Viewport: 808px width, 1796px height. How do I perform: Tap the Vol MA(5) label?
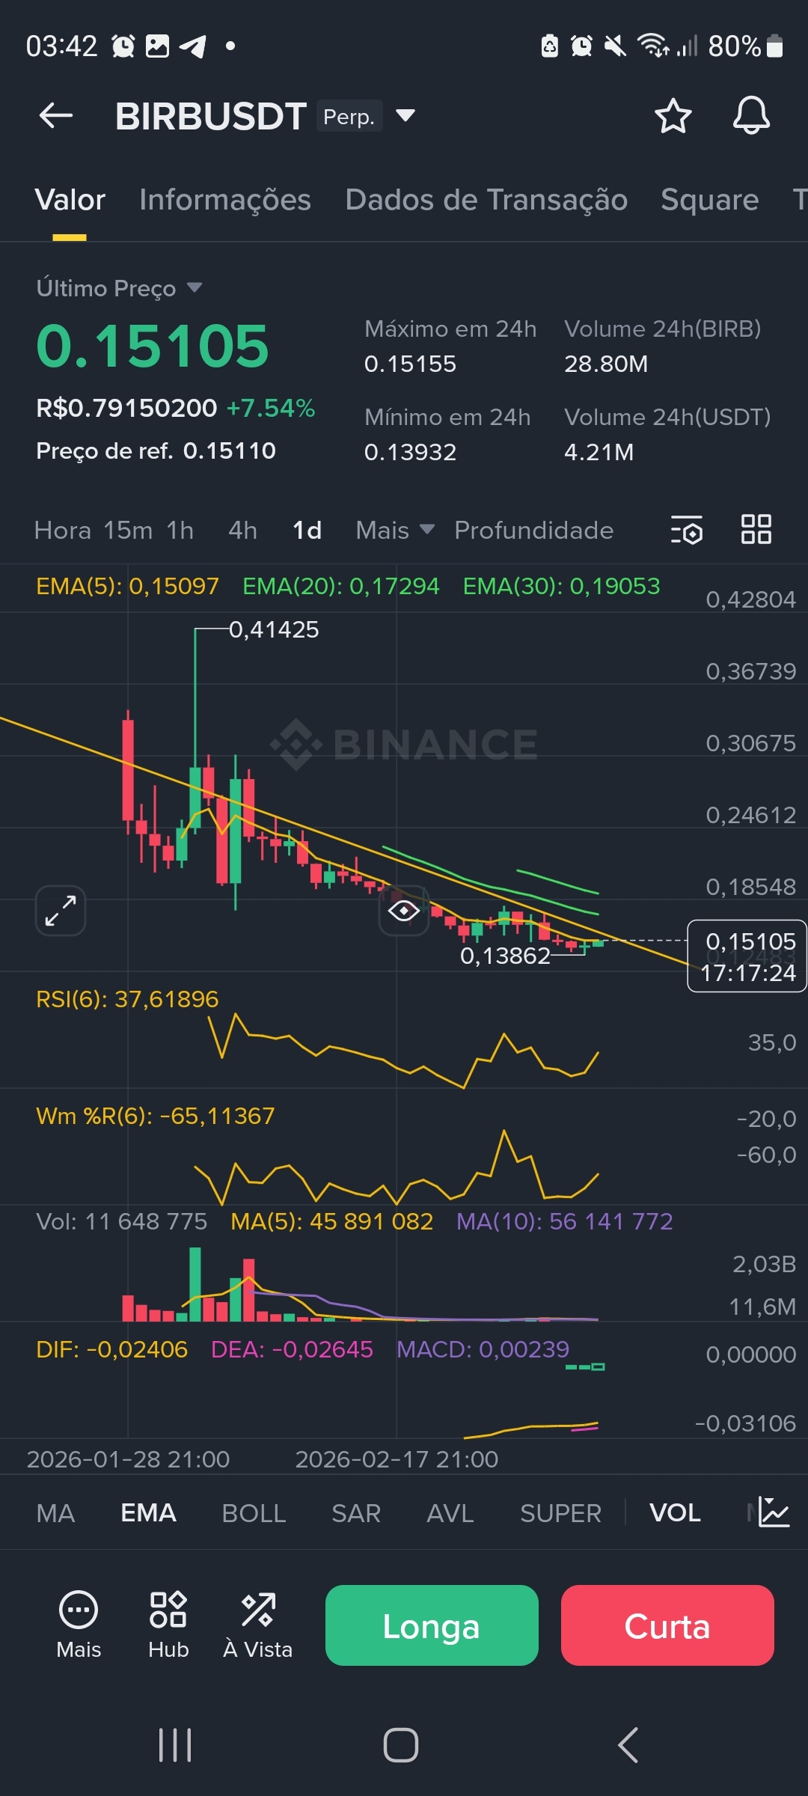pos(332,1221)
